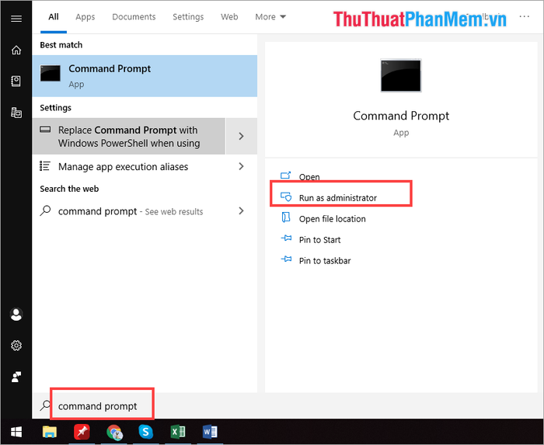Launch the red pin app on taskbar
Viewport: 544px width, 445px height.
[82, 432]
